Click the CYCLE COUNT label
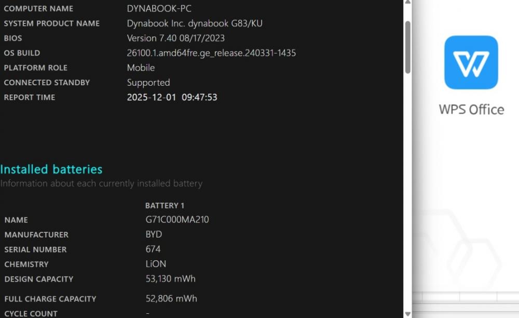519x318 pixels. pyautogui.click(x=31, y=314)
